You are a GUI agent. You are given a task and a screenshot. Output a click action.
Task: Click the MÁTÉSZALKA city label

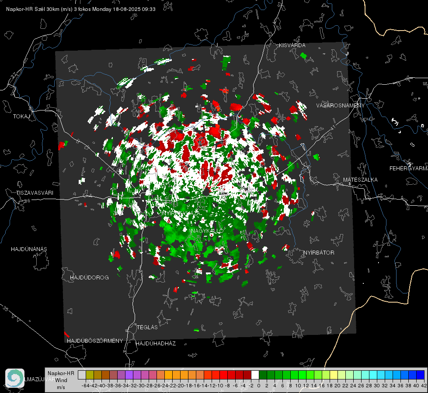[360, 179]
